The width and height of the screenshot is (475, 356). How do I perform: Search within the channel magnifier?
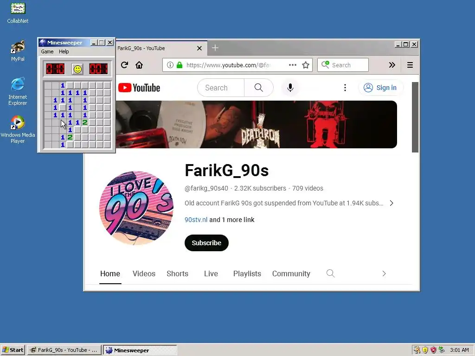click(x=330, y=273)
